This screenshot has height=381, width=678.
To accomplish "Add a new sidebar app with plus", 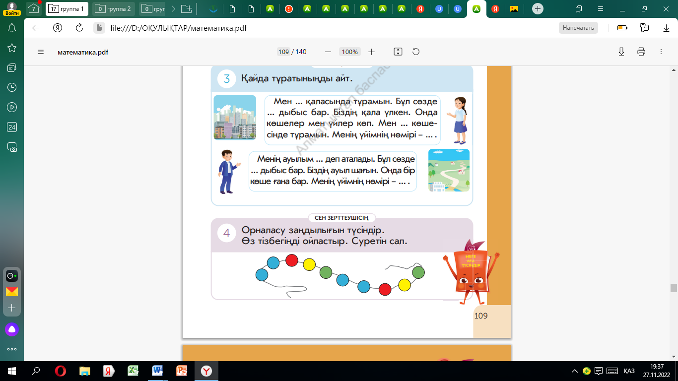I will pos(12,308).
